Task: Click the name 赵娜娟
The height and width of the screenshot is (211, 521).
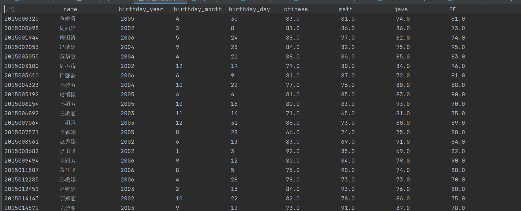Action: click(67, 189)
